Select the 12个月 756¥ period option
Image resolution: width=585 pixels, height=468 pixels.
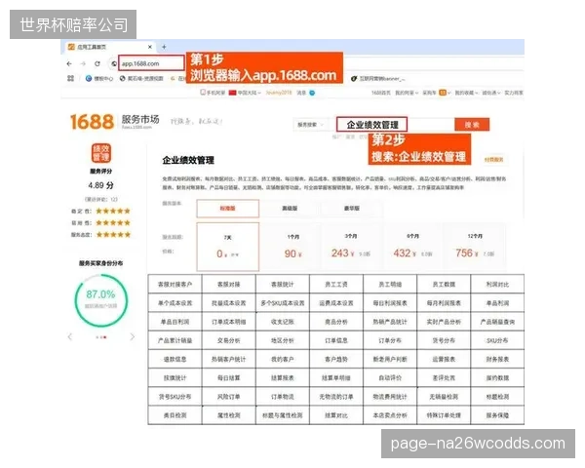click(475, 247)
